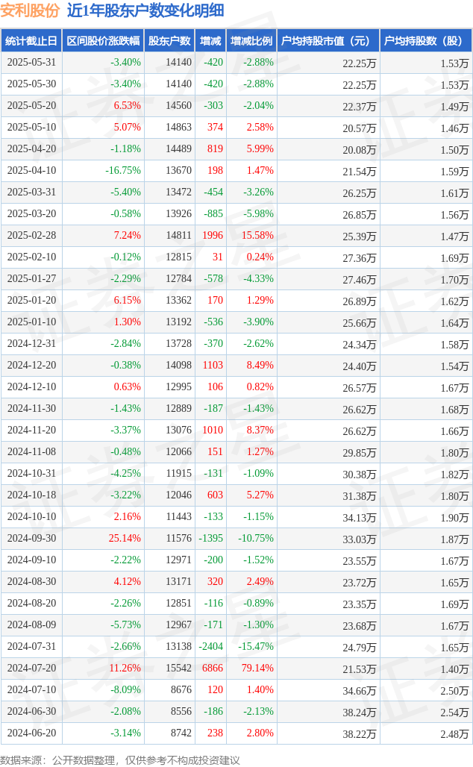Select the 2.54万 average shares cell
This screenshot has width=473, height=767.
point(454,713)
